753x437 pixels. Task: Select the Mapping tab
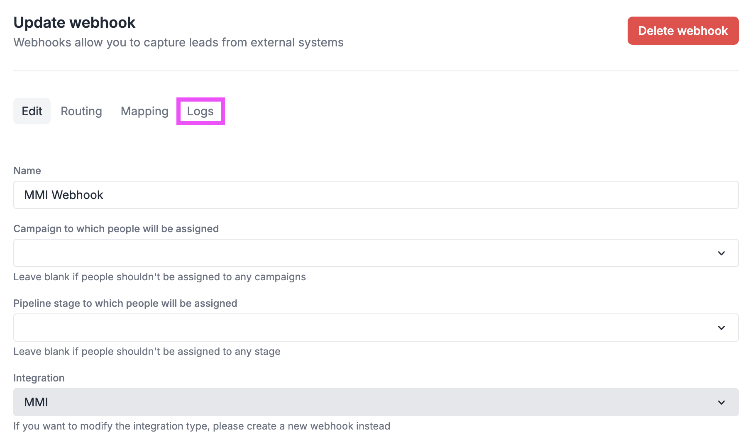click(x=144, y=111)
